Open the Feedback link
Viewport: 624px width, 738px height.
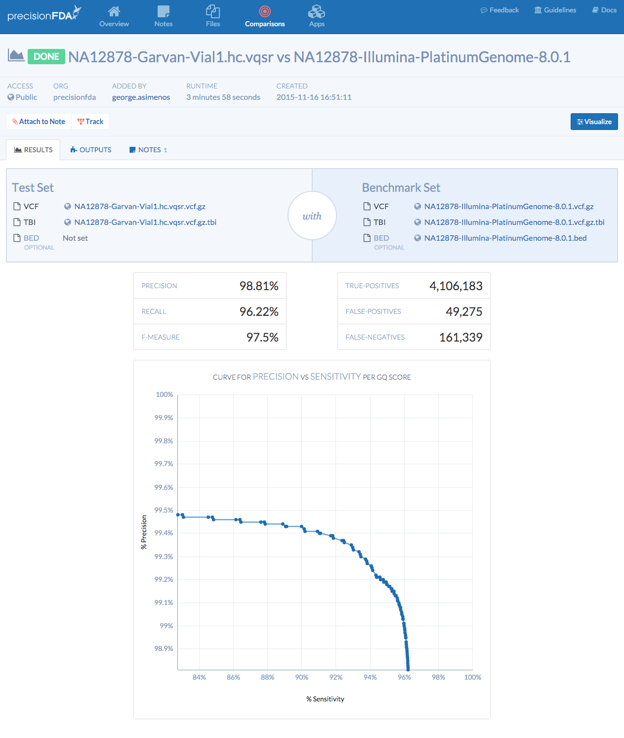click(x=499, y=10)
